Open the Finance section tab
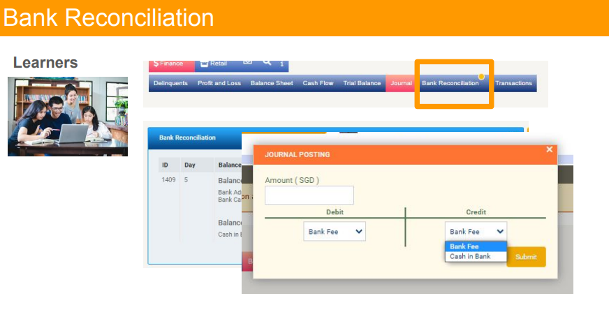This screenshot has height=326, width=609. pos(172,66)
